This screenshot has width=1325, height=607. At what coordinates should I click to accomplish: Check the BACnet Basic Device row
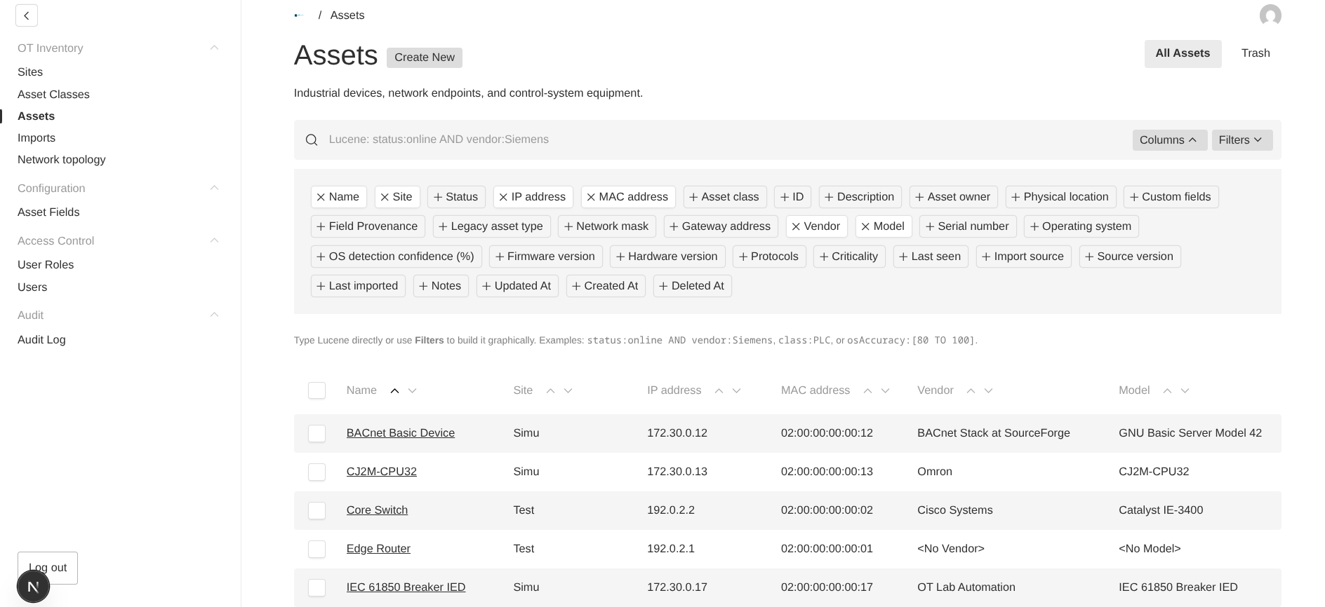pos(317,433)
